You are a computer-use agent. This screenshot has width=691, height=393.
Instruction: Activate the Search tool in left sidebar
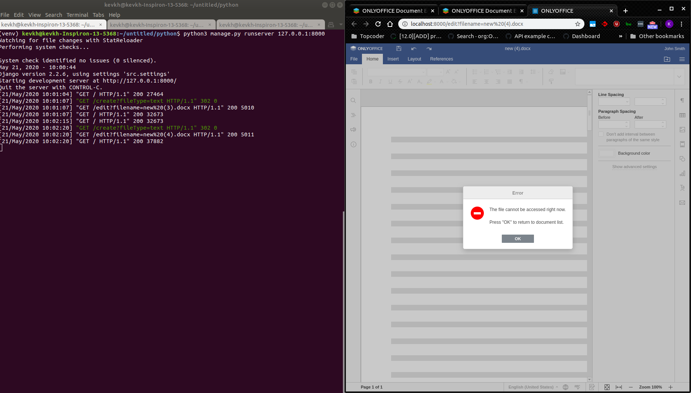coord(353,100)
